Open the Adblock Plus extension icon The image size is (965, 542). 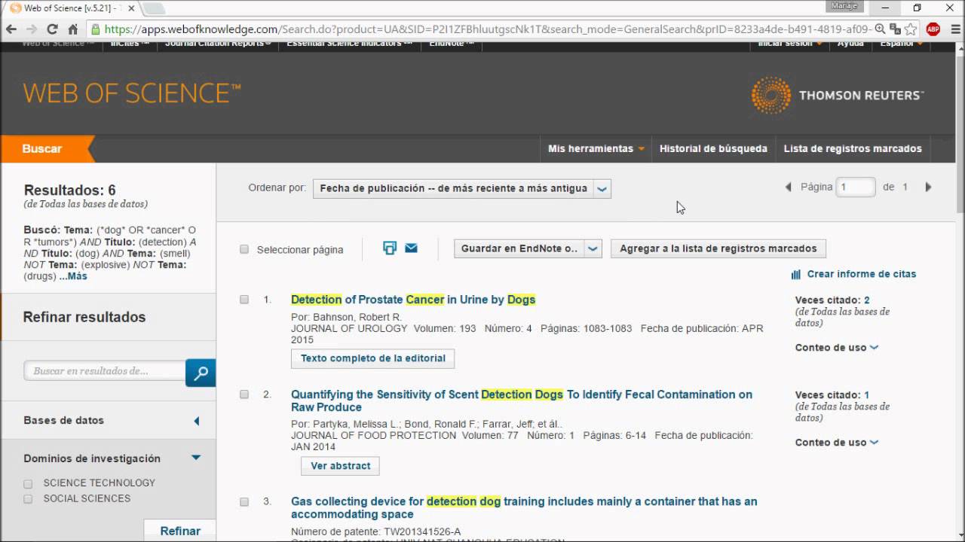click(933, 29)
